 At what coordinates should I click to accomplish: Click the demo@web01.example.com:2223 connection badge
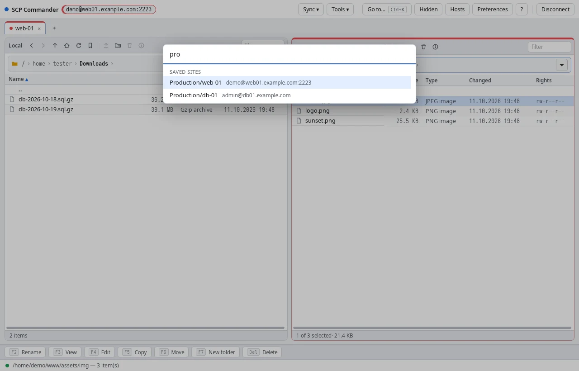tap(109, 9)
